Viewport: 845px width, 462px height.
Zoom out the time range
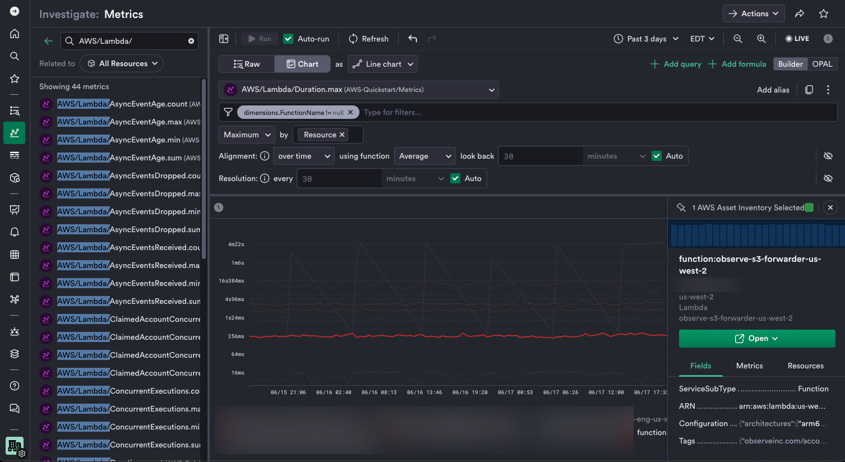pyautogui.click(x=738, y=39)
